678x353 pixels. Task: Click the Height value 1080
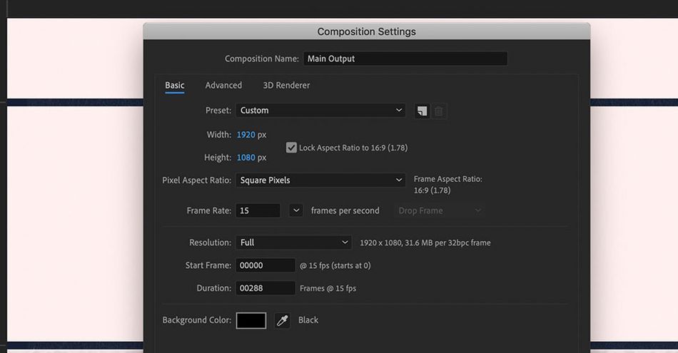[x=246, y=158]
